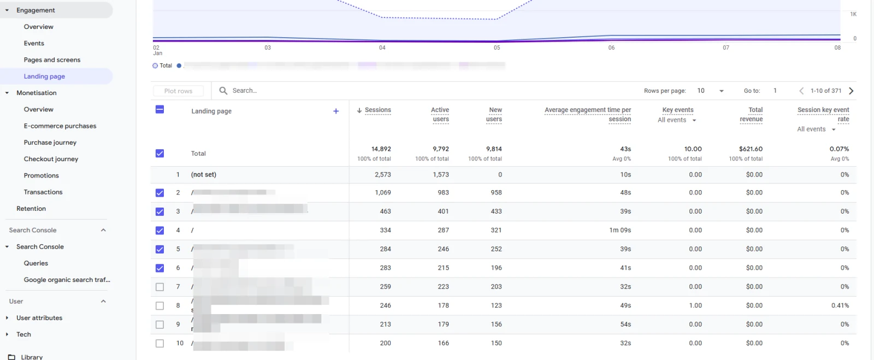Open Google organic search traffic report
This screenshot has height=360, width=874.
tap(67, 280)
